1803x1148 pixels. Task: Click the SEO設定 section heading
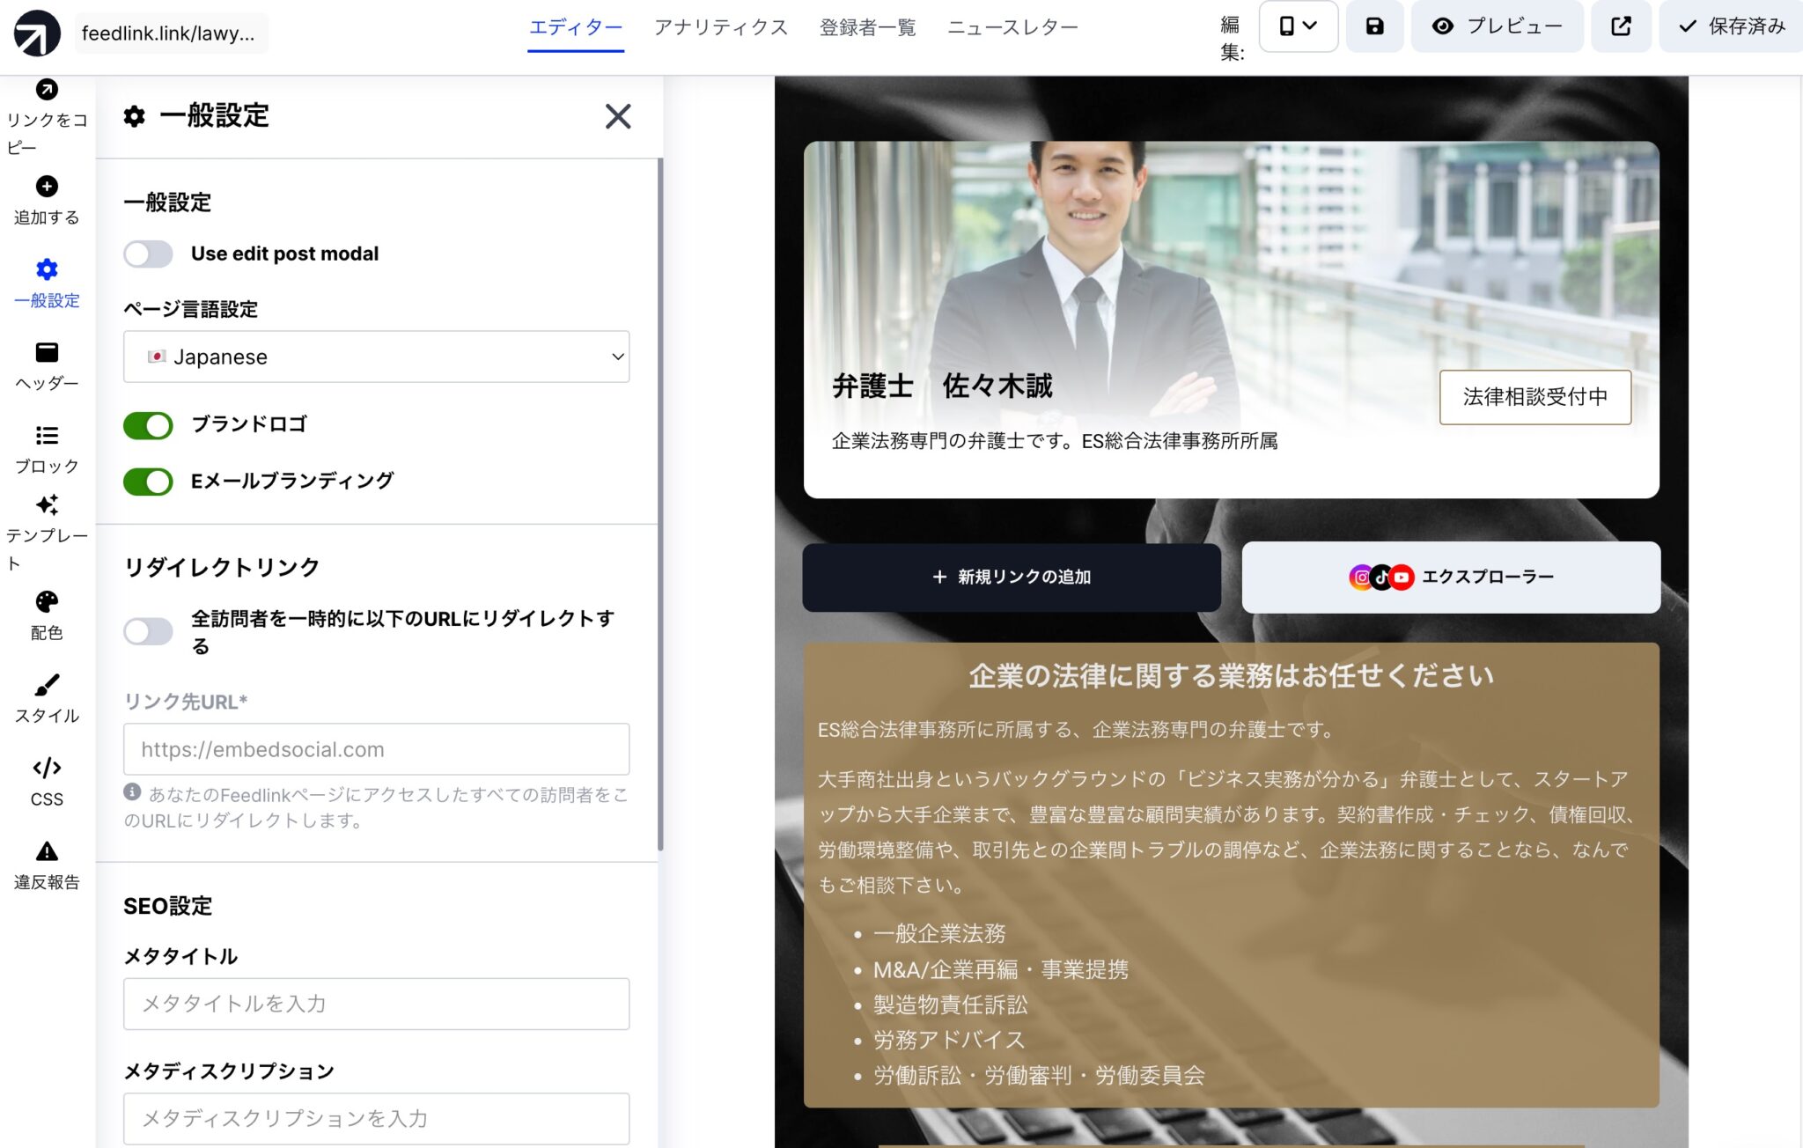click(167, 907)
